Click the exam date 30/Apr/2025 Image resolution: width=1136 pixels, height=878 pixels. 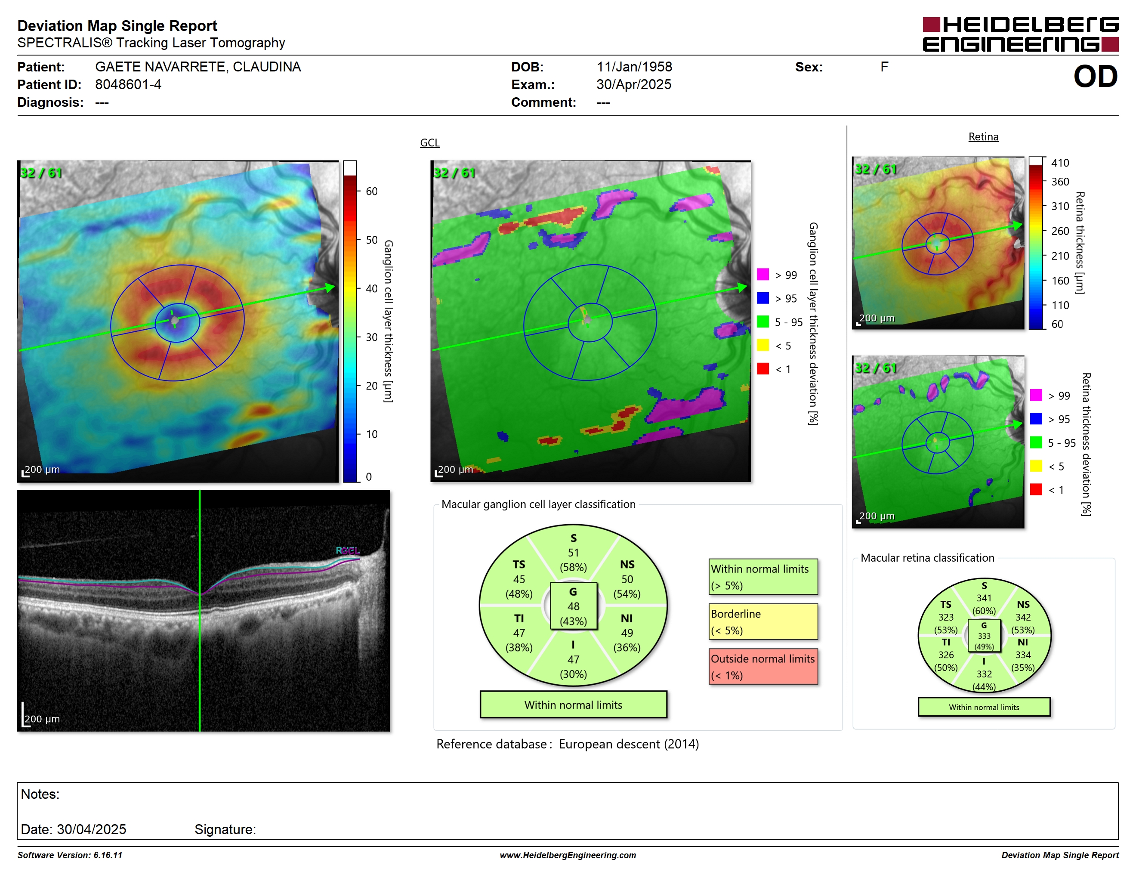pos(633,84)
